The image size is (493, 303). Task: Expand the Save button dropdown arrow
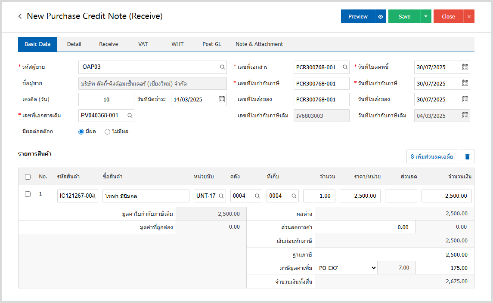point(425,16)
